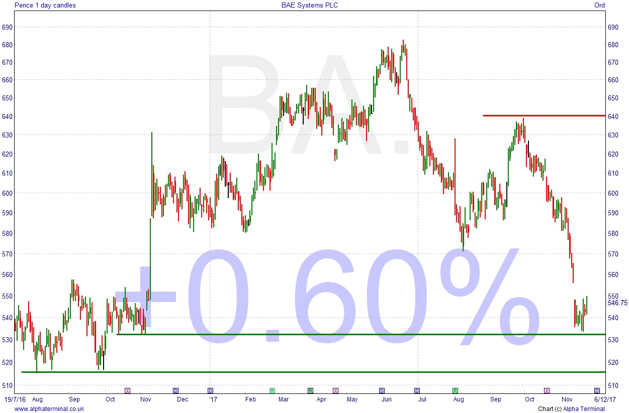The width and height of the screenshot is (629, 413).
Task: Click the 19/7/16 start date label
Action: pyautogui.click(x=15, y=400)
